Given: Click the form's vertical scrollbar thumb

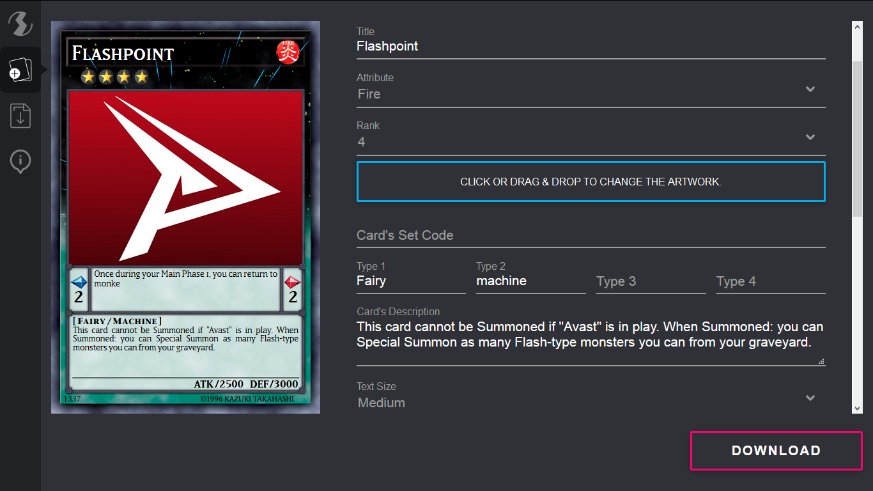Looking at the screenshot, I should click(x=858, y=139).
